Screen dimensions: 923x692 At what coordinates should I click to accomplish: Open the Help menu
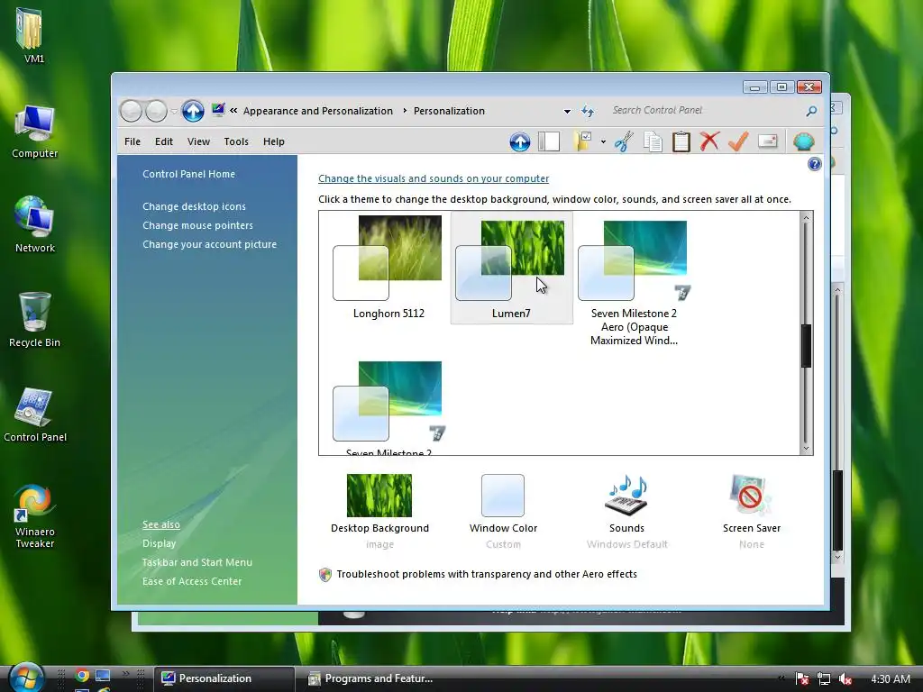[274, 141]
